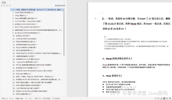Click the 'BLOB 或 TEXT' bullet line

(118, 84)
